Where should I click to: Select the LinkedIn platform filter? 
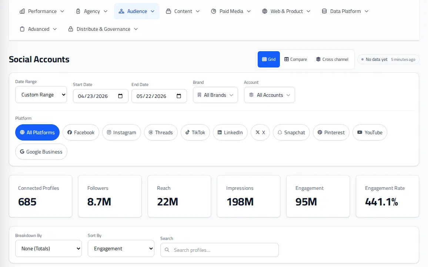coord(230,132)
